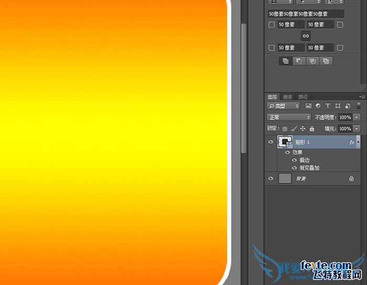This screenshot has width=367, height=285.
Task: Lock image pixels with the brush icon
Action: [294, 128]
